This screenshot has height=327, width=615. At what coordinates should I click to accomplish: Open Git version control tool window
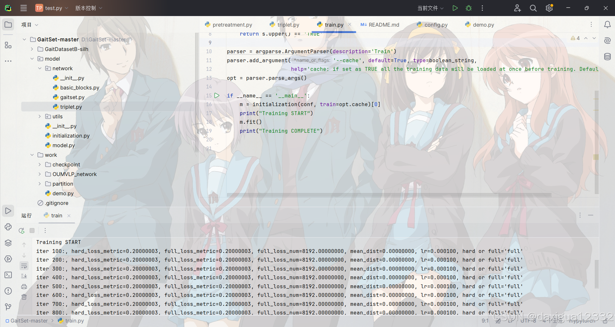pos(8,307)
